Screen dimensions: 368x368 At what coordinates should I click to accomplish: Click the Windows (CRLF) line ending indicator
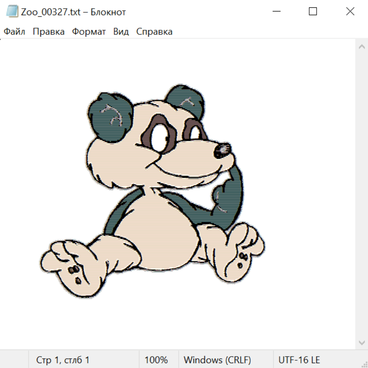tap(217, 360)
